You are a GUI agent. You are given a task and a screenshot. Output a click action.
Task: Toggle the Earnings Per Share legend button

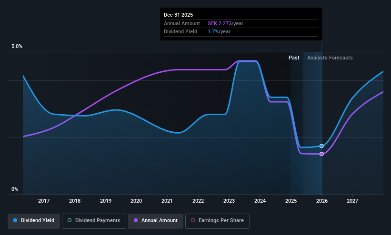tap(217, 221)
